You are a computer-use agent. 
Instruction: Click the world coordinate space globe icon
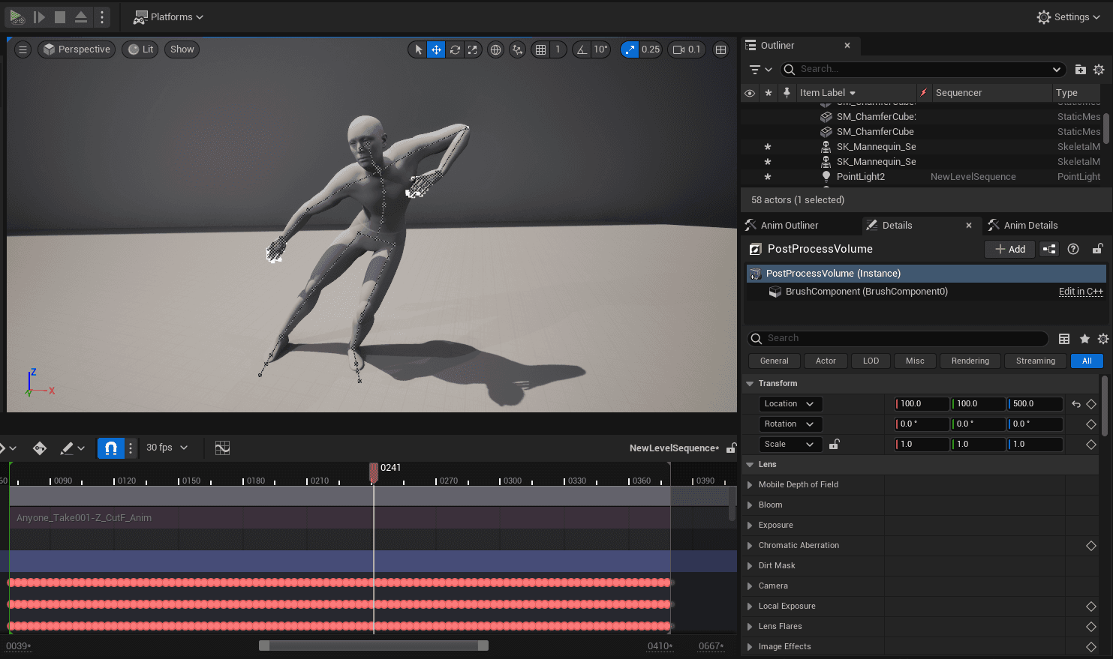(495, 49)
